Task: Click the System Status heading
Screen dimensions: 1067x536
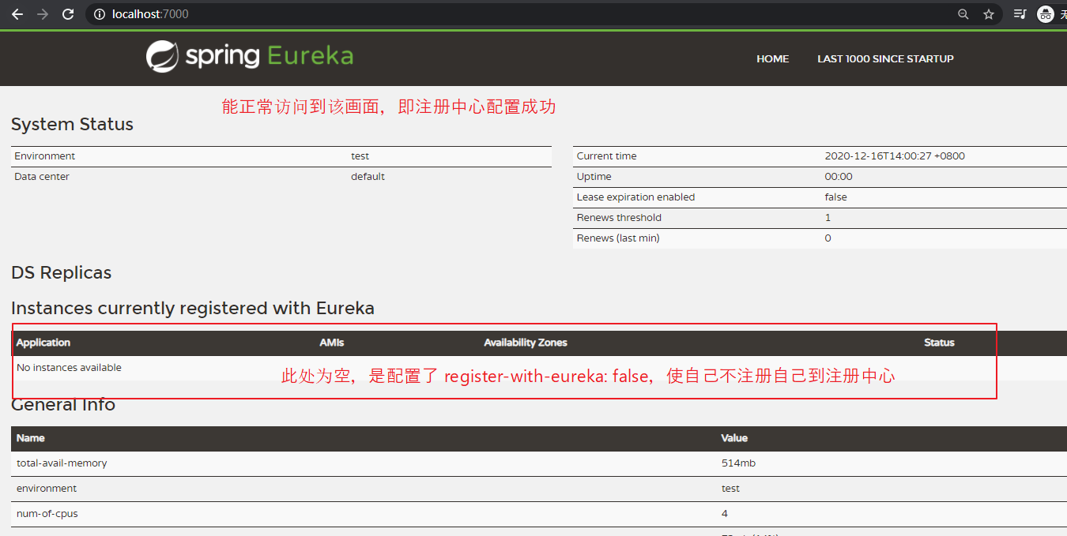Action: click(72, 124)
